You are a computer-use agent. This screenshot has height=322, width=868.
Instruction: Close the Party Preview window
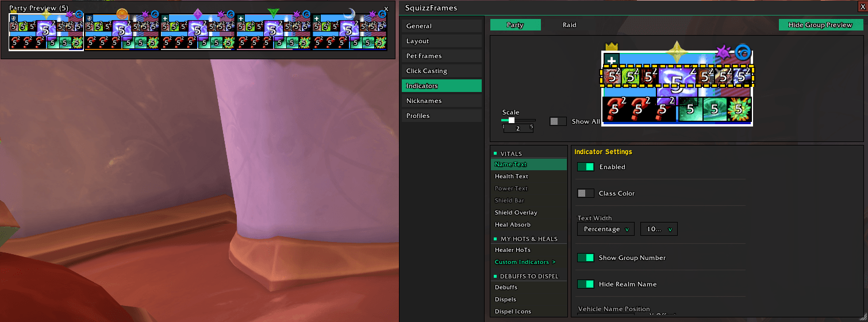(x=386, y=9)
